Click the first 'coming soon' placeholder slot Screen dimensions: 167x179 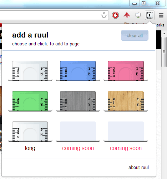pyautogui.click(x=78, y=131)
